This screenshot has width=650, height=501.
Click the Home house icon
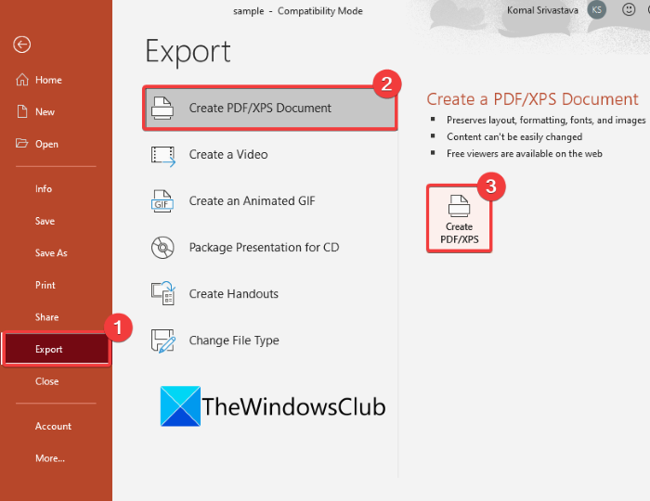click(x=22, y=80)
